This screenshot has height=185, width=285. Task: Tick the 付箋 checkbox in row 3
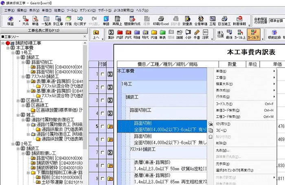[103, 100]
